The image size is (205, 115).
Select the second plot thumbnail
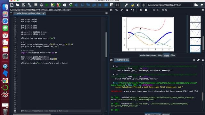click(x=195, y=26)
